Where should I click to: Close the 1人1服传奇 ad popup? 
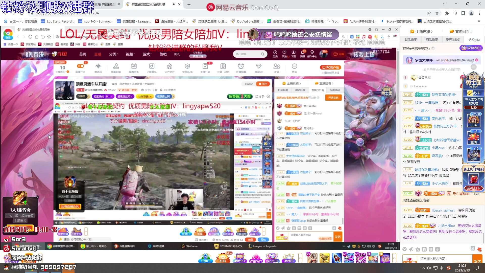(x=37, y=197)
